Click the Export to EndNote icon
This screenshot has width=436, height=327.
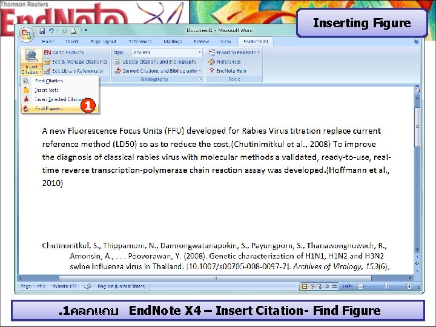click(211, 52)
